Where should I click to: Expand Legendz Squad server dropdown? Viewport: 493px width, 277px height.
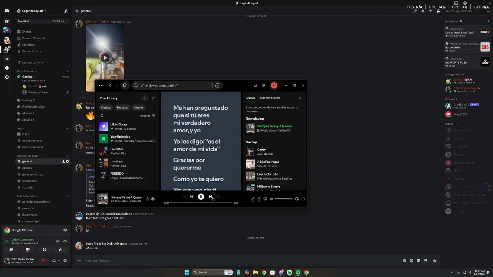(x=34, y=11)
